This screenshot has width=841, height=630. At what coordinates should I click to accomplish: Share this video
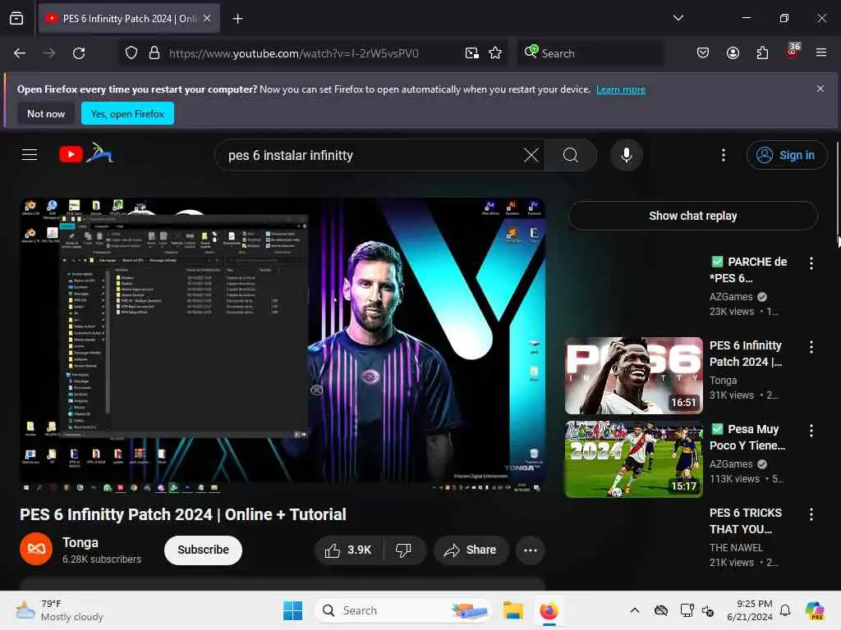pos(471,550)
